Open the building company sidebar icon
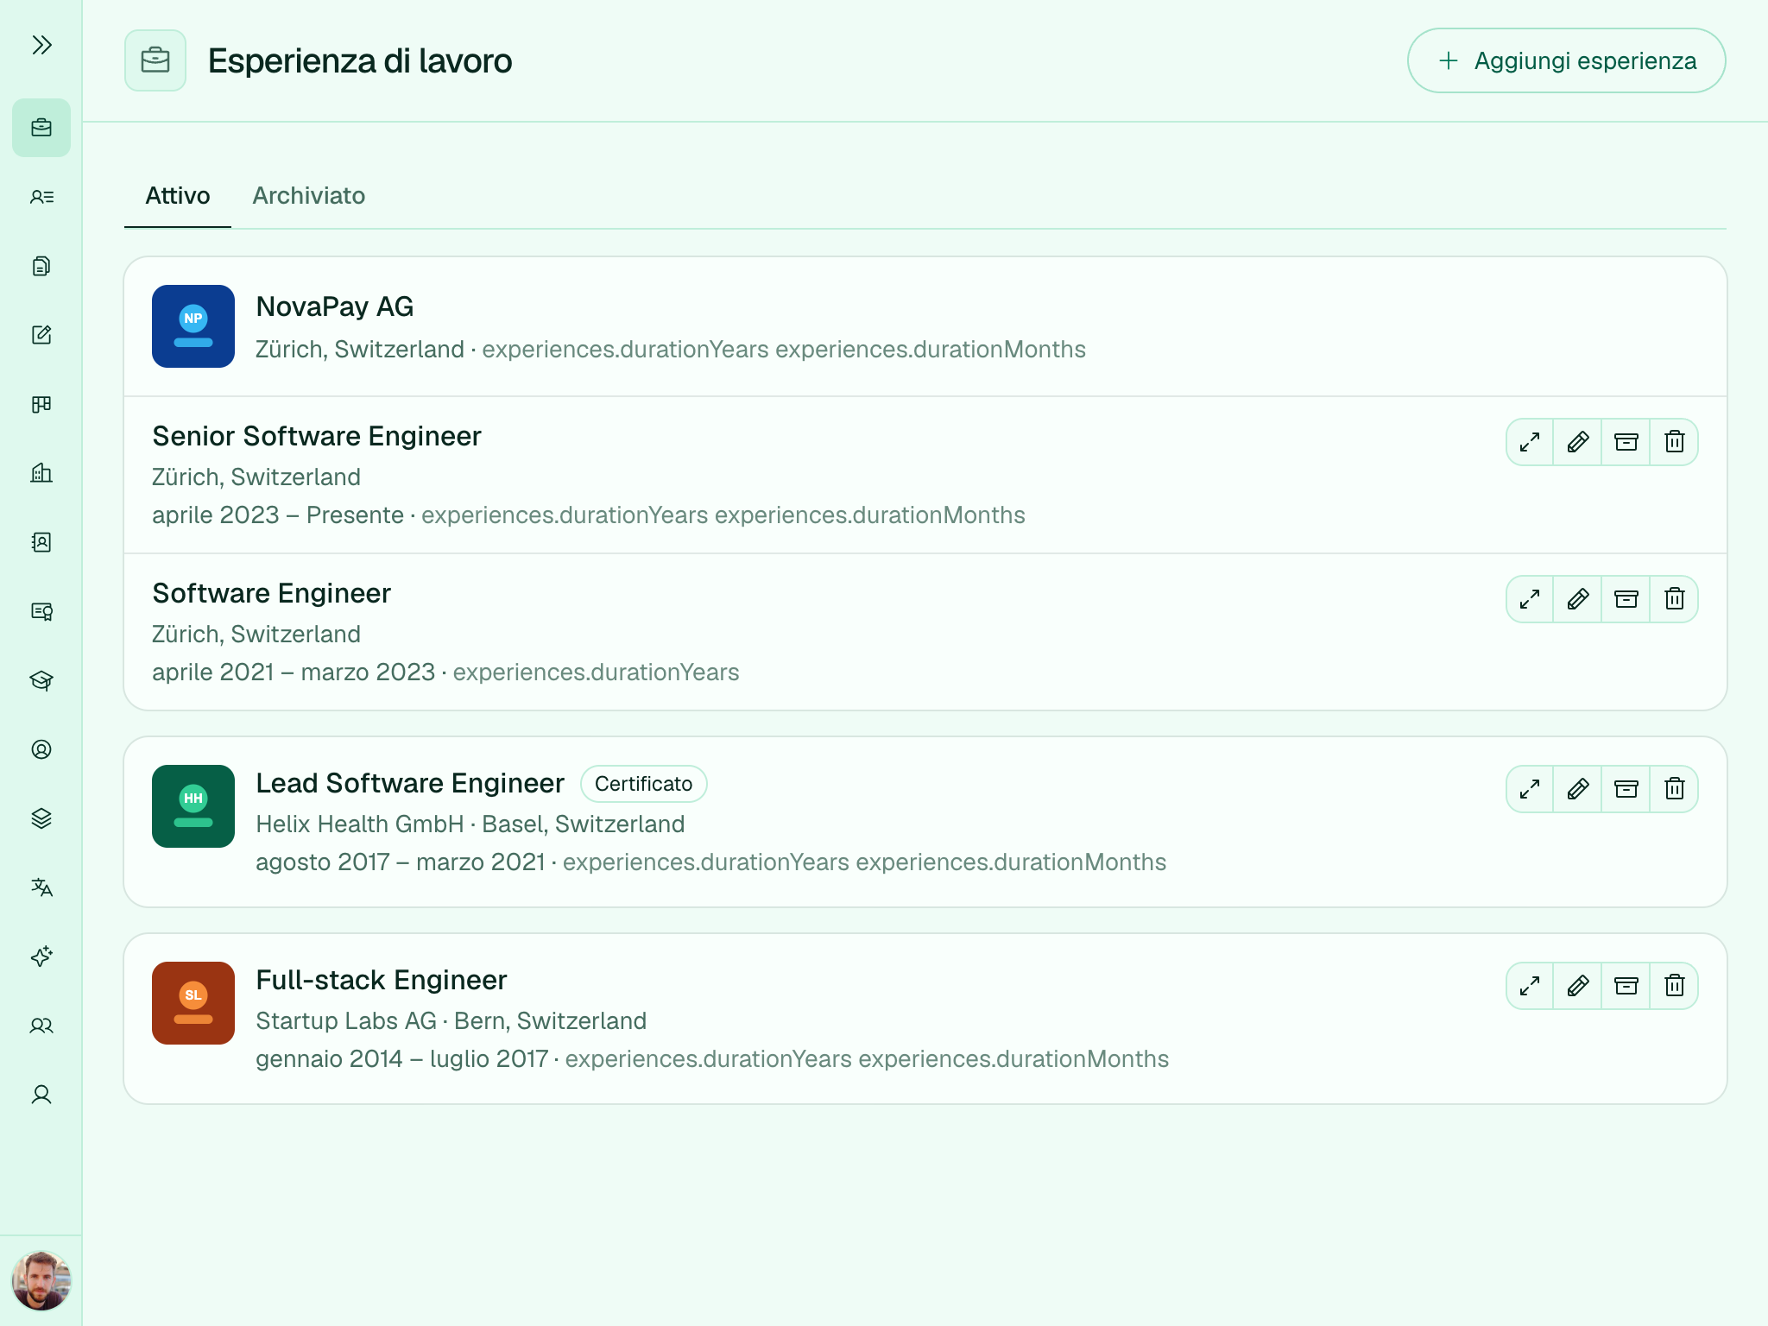Viewport: 1768px width, 1326px height. [41, 473]
